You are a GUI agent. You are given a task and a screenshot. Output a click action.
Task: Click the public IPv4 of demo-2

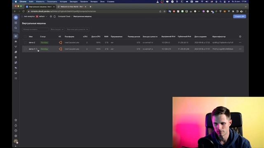183,42
